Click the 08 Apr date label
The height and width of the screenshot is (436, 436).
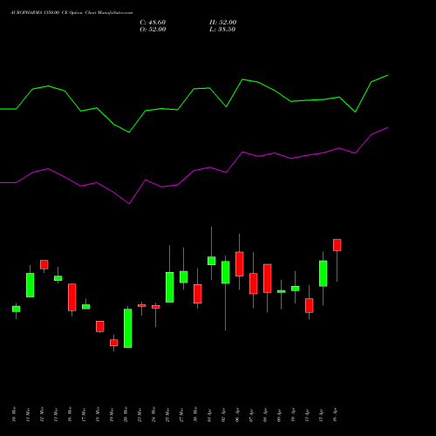click(265, 415)
